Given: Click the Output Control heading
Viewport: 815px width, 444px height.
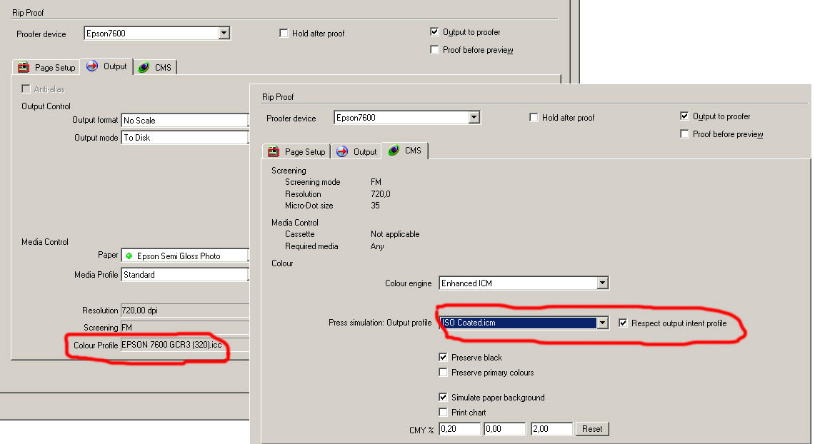Looking at the screenshot, I should [46, 106].
